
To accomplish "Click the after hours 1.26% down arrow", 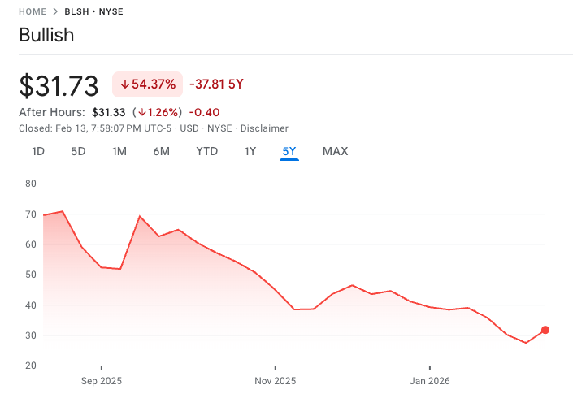I will coord(141,112).
